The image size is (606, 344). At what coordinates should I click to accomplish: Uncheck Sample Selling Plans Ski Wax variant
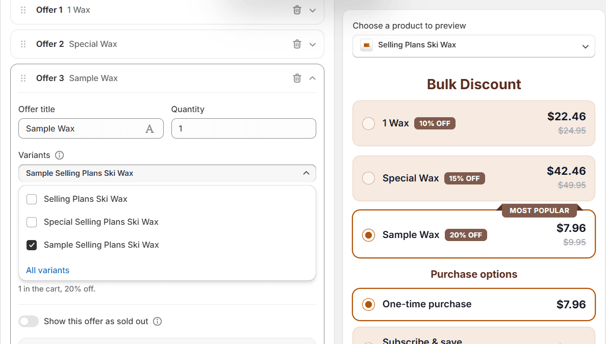pyautogui.click(x=32, y=245)
